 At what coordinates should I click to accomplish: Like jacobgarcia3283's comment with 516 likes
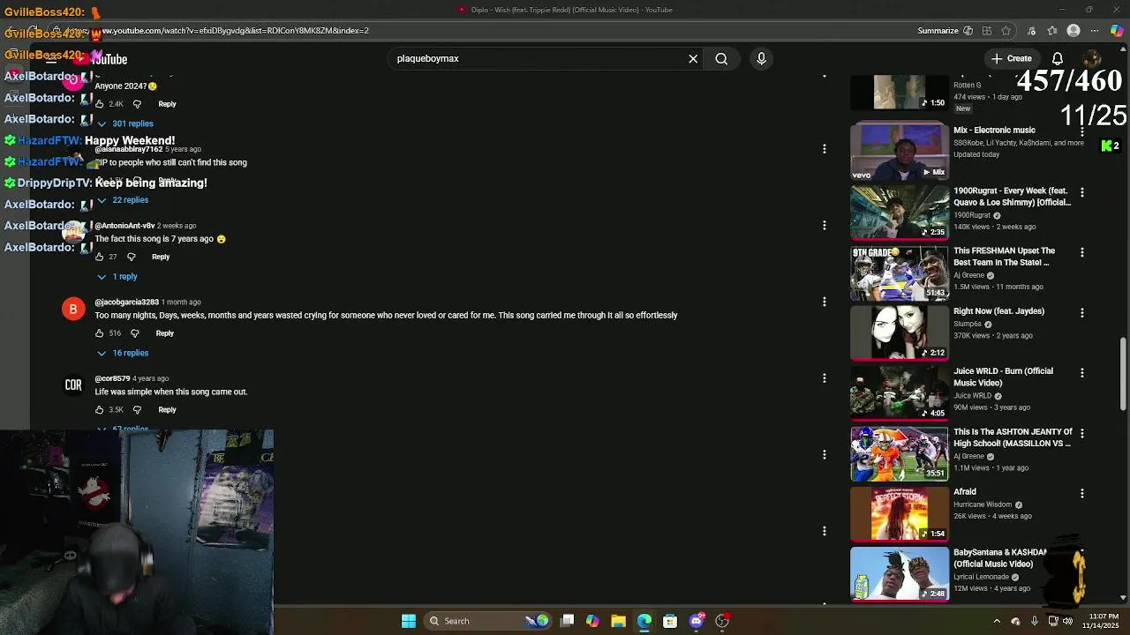99,333
